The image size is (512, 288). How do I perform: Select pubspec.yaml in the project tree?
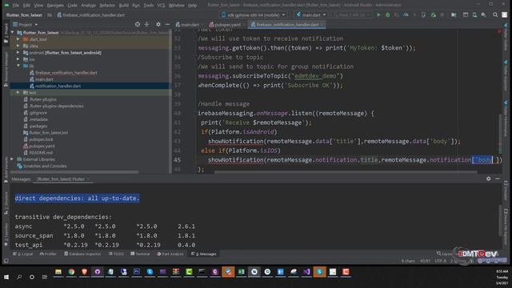42,146
